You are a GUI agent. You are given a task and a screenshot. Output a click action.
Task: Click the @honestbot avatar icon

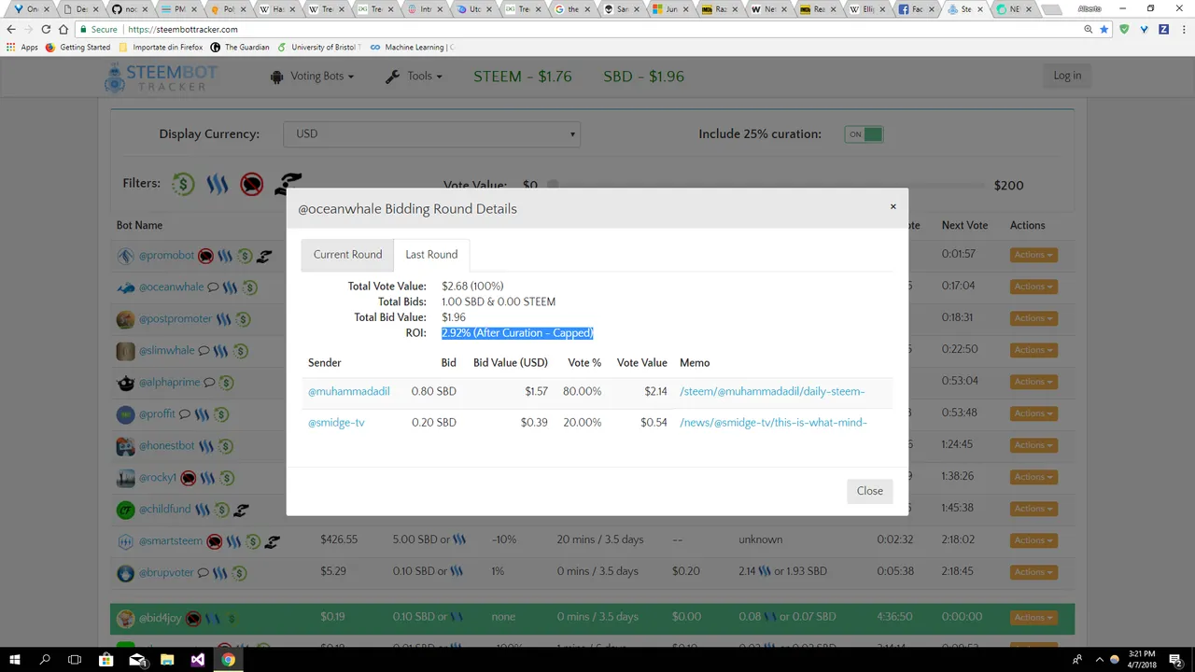(x=125, y=446)
